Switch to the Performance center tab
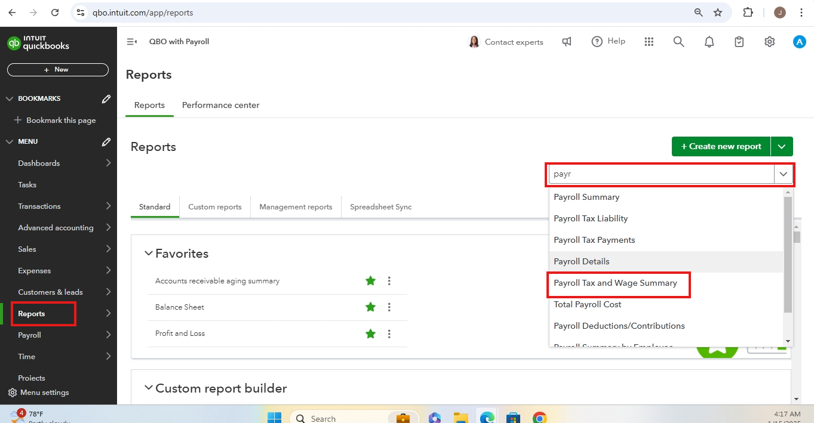814x423 pixels. click(x=221, y=105)
